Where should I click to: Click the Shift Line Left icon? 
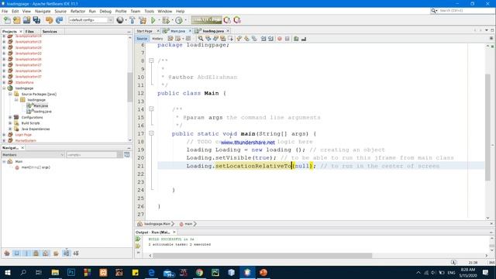click(x=263, y=39)
